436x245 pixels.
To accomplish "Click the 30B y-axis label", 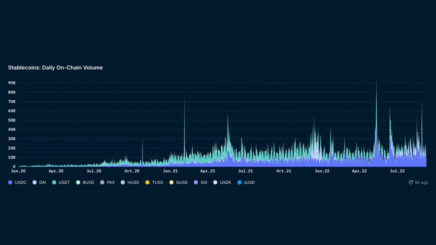I will coord(12,139).
